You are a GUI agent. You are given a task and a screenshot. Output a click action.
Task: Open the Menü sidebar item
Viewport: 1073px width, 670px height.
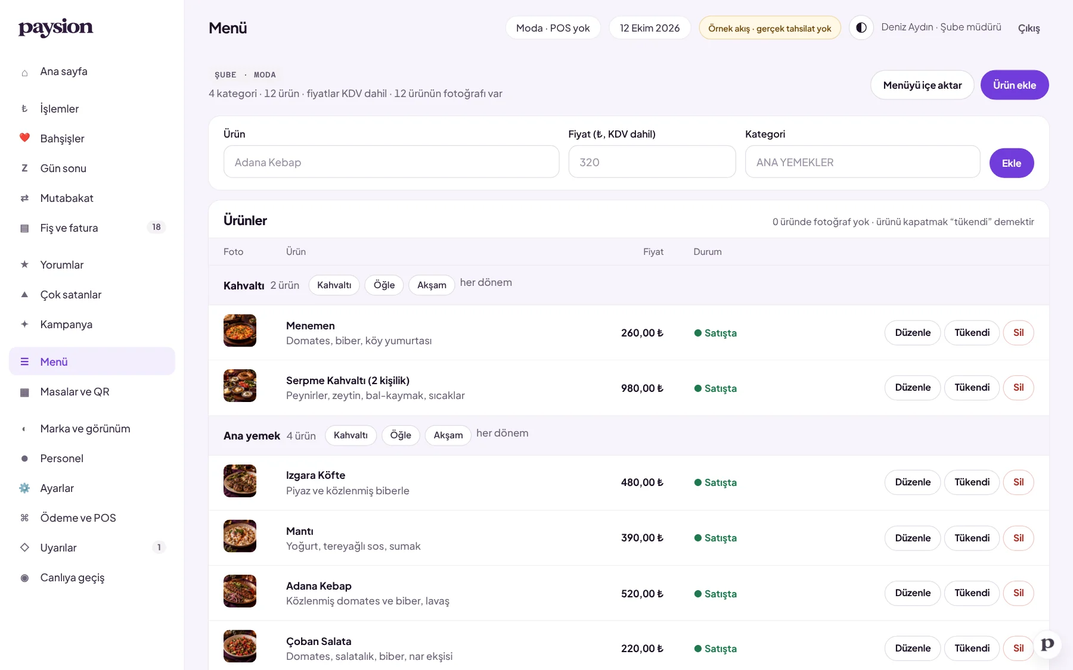(92, 362)
